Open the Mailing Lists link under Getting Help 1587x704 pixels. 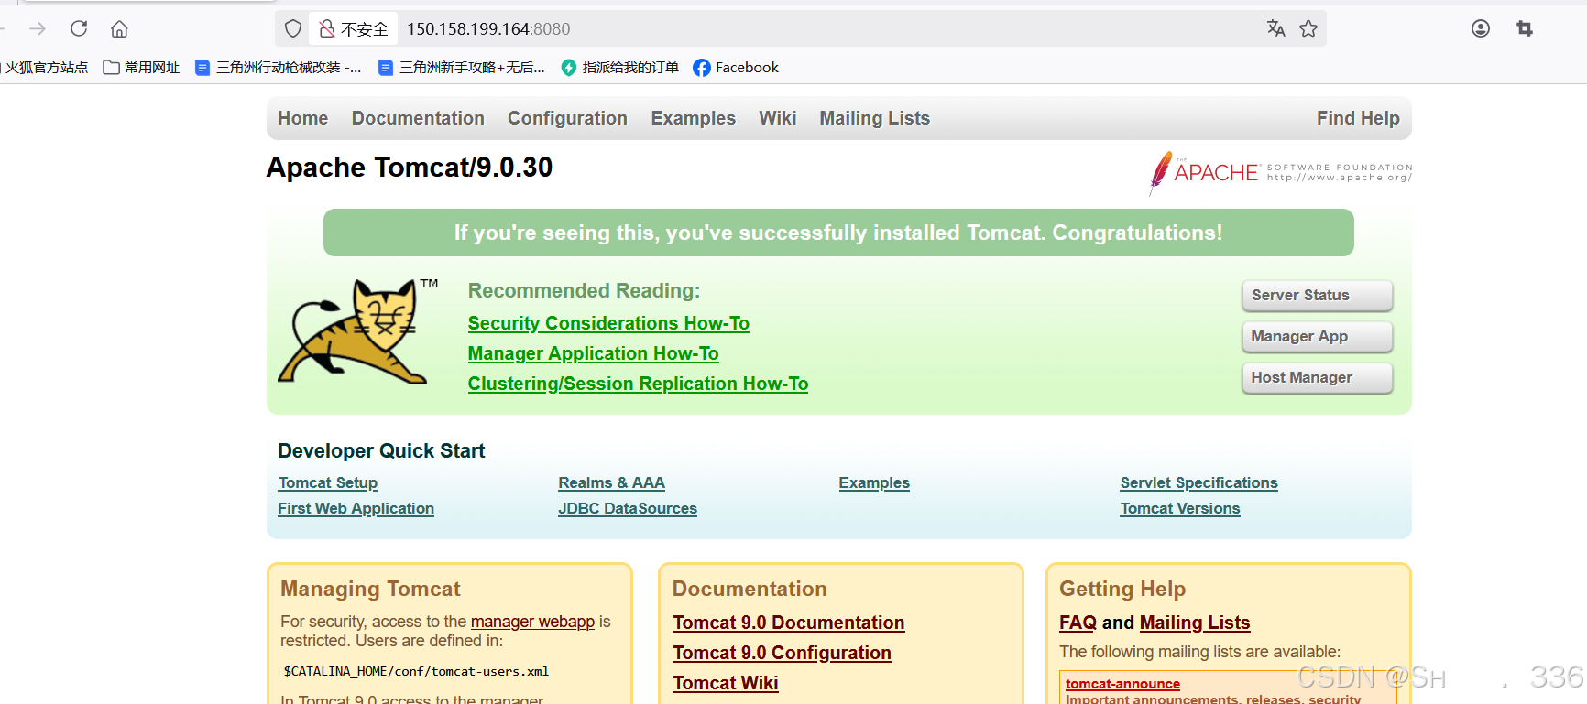(1195, 623)
